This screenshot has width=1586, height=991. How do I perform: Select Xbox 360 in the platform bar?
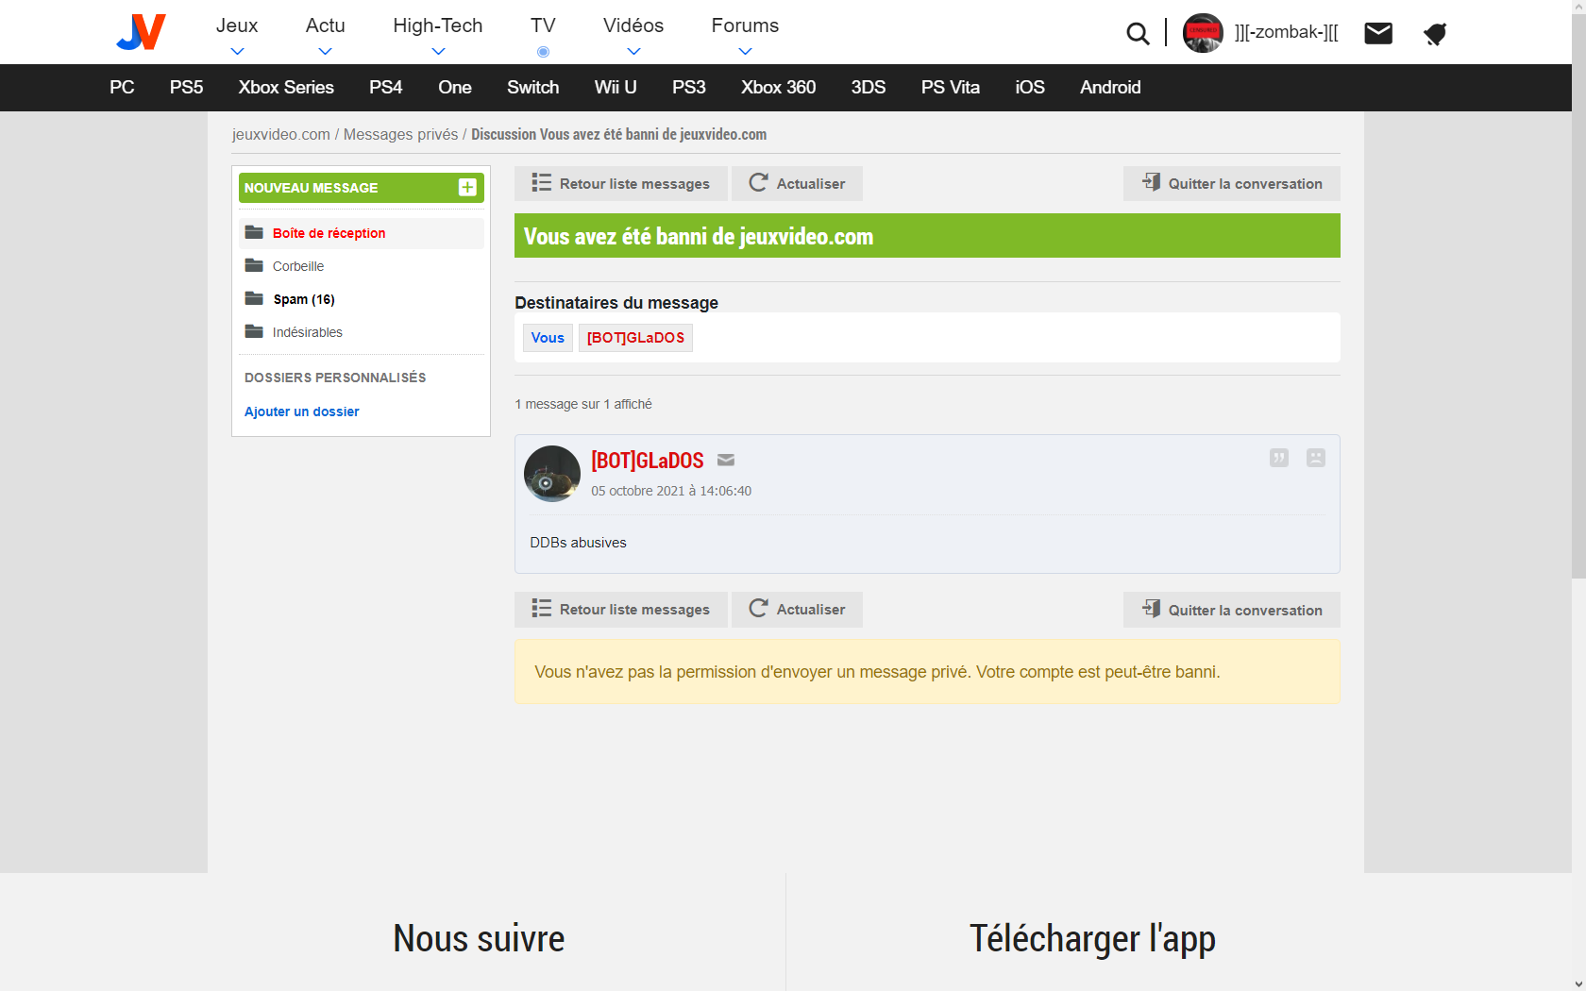(x=779, y=88)
